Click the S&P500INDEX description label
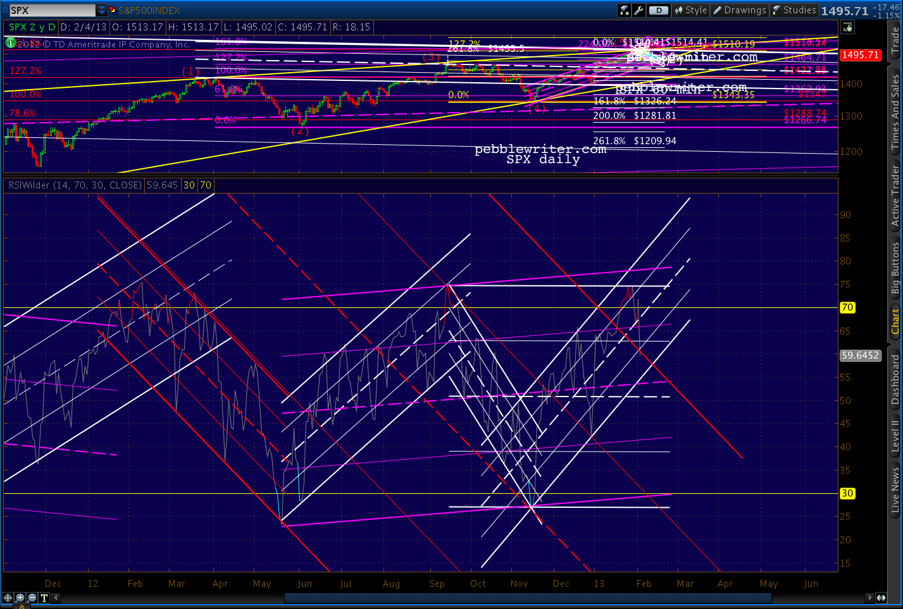The image size is (903, 609). point(149,11)
